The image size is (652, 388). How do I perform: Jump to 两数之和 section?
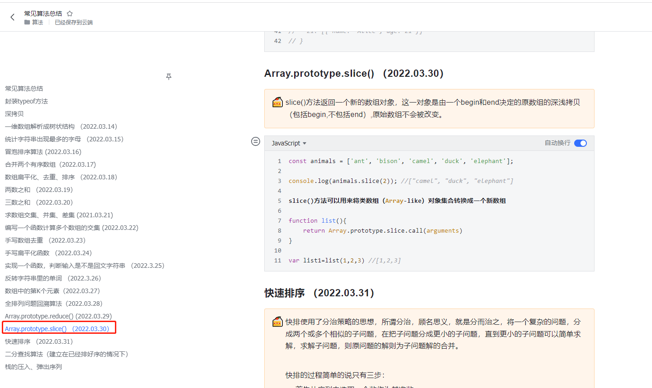tap(39, 190)
